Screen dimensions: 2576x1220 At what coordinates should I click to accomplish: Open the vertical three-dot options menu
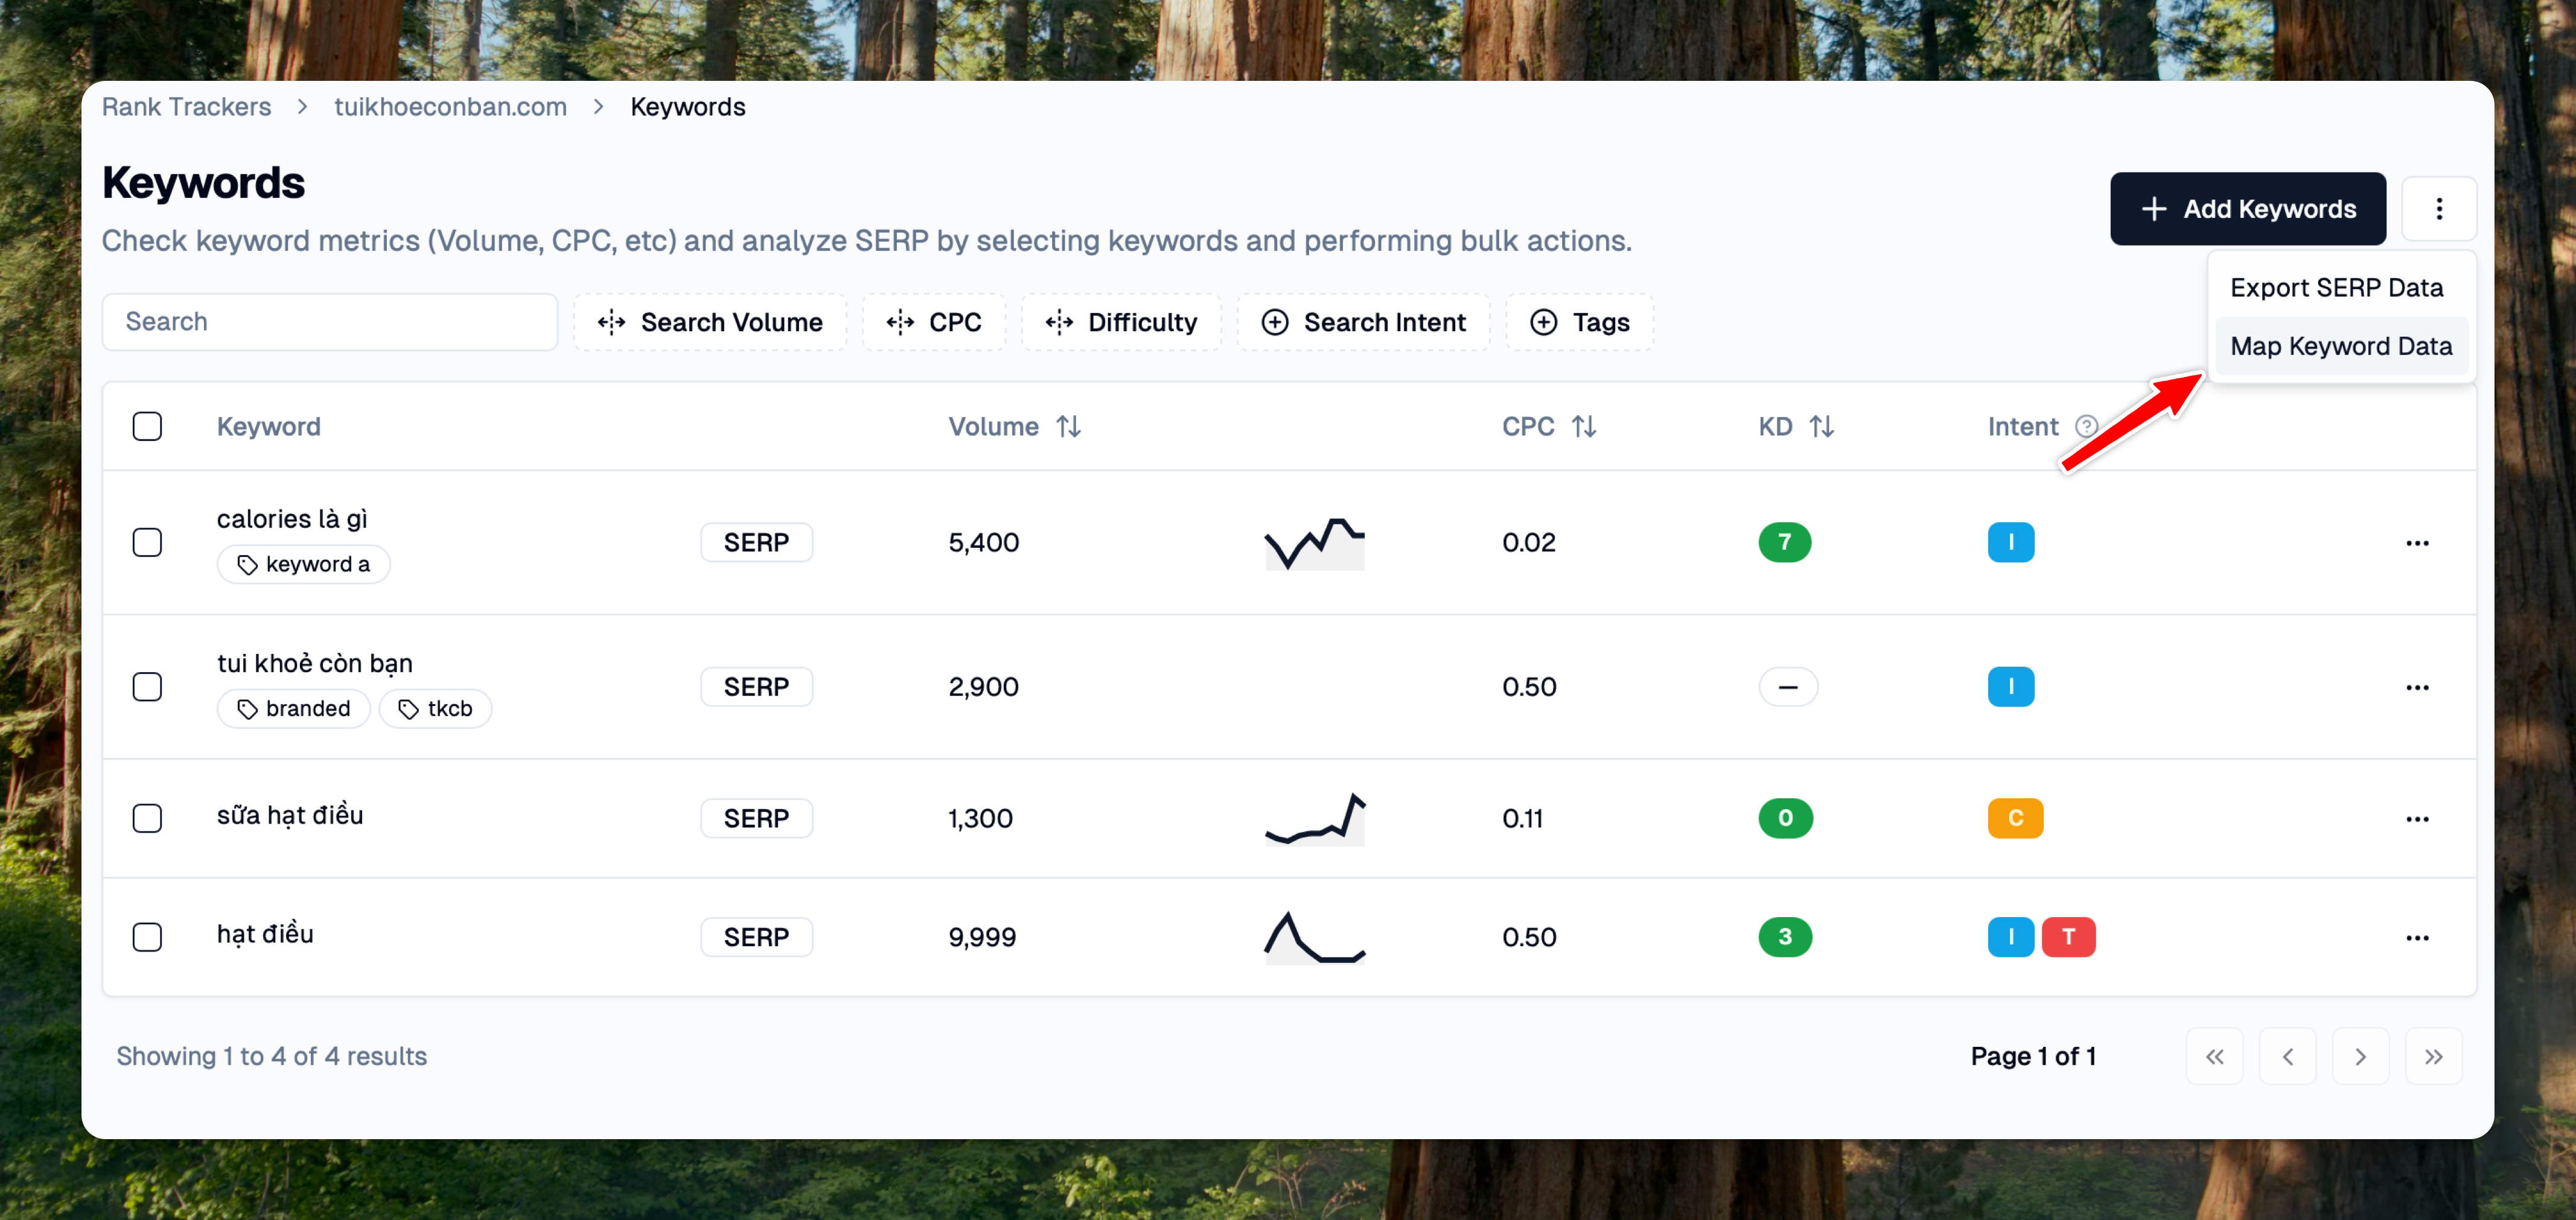2438,208
